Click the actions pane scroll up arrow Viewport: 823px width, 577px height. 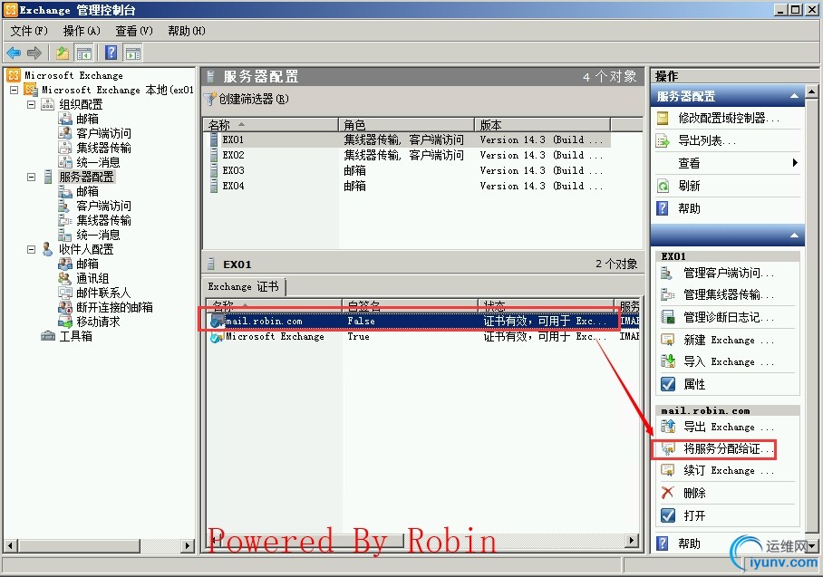click(x=811, y=91)
